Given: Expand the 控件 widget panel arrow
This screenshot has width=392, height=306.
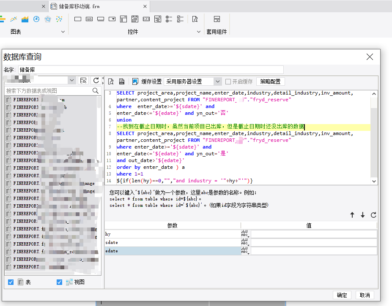Looking at the screenshot, I should click(x=199, y=32).
